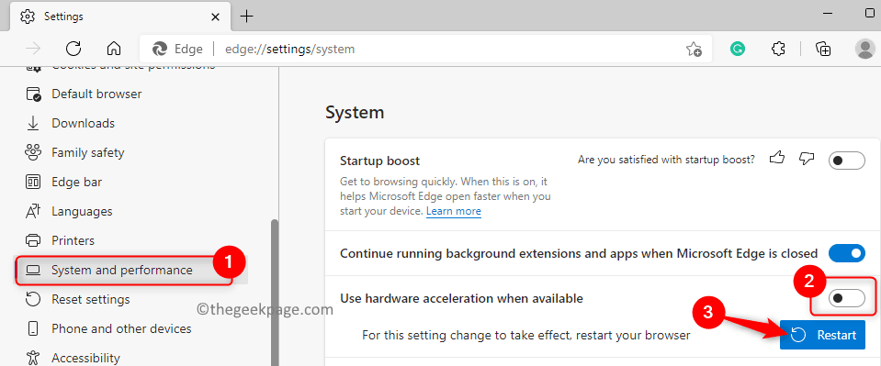Open the Collections icon
The height and width of the screenshot is (366, 881).
click(823, 49)
